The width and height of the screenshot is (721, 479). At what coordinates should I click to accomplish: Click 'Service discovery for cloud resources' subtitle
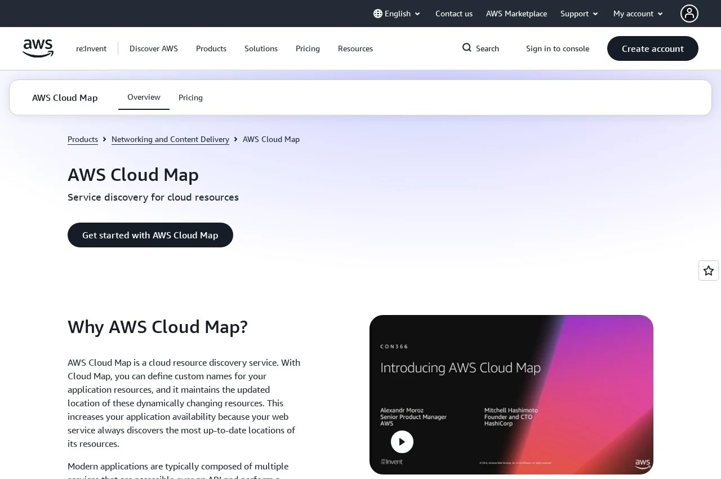click(153, 197)
